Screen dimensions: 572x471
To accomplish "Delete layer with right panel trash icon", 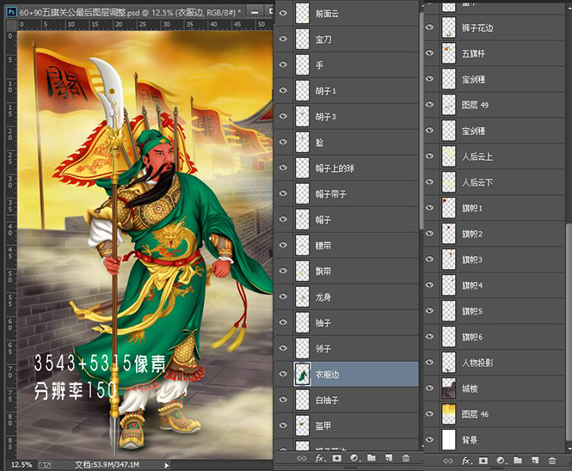I will pyautogui.click(x=552, y=461).
